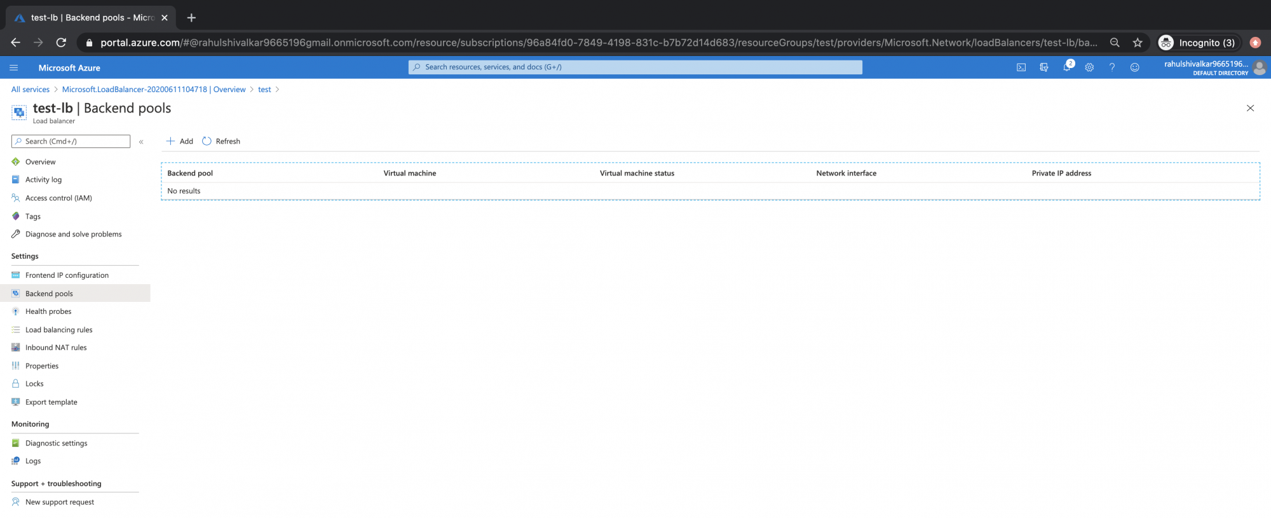Image resolution: width=1271 pixels, height=518 pixels.
Task: Bookmark this page with star icon
Action: (x=1138, y=43)
